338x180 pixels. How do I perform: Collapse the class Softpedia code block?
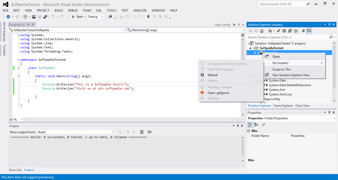[x=19, y=68]
